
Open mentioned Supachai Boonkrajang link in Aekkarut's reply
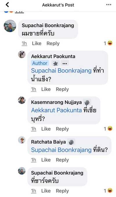61,71
